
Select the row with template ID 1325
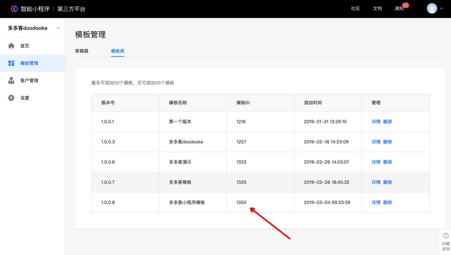pos(241,182)
